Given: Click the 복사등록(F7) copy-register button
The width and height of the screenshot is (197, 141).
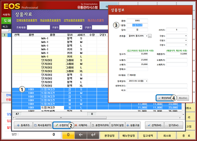Looking at the screenshot, I should pos(43,125).
